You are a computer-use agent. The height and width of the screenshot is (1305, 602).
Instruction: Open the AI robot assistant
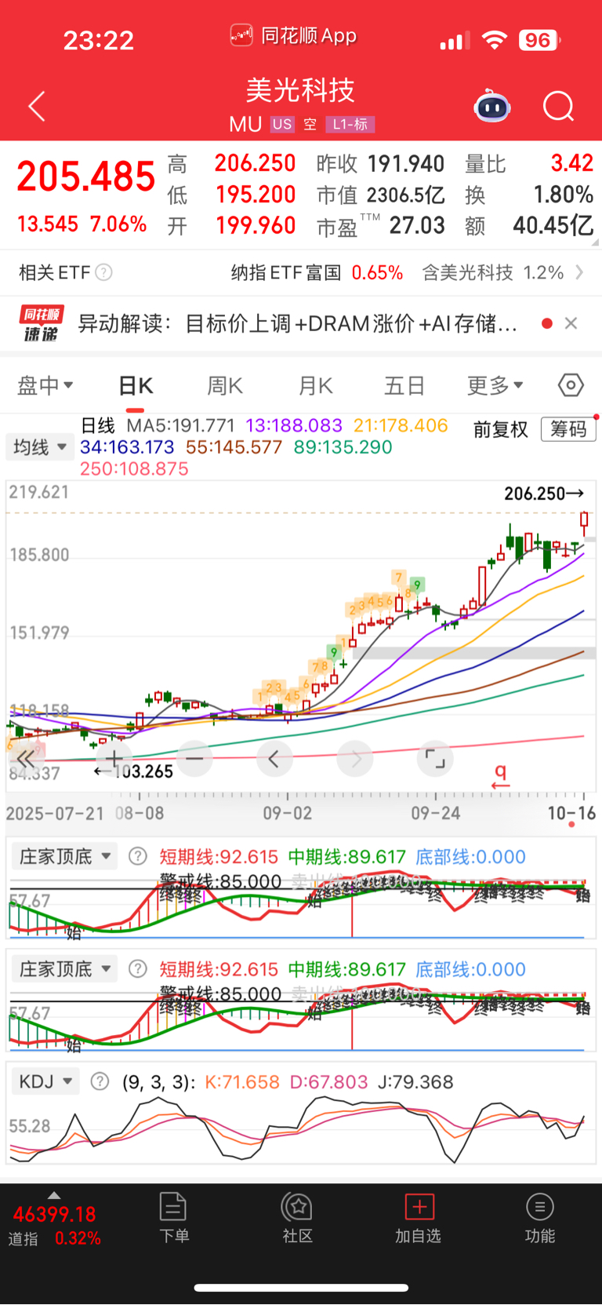[492, 106]
